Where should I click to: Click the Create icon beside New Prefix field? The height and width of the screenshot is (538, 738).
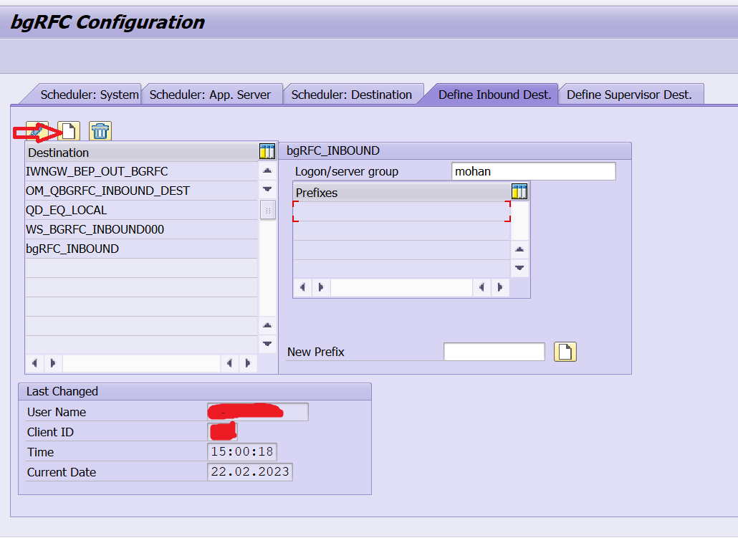point(565,351)
